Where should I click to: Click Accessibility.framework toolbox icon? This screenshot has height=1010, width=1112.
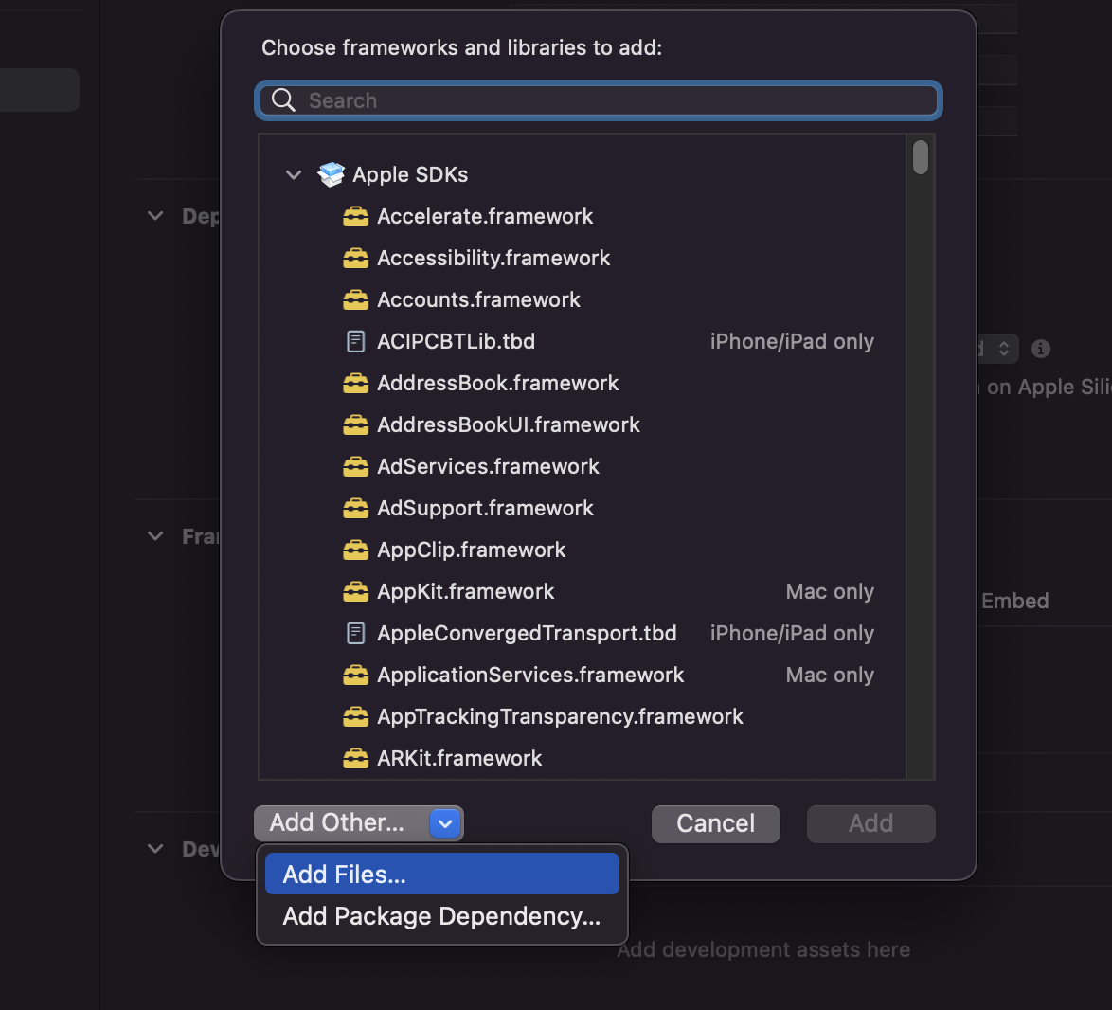coord(355,258)
